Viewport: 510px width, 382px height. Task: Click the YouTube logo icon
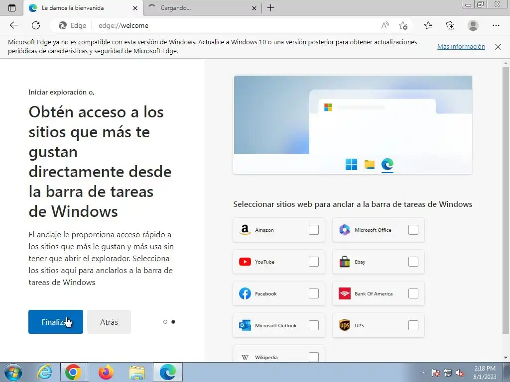[x=245, y=262]
